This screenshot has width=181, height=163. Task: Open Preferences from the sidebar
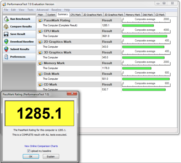click(x=19, y=57)
